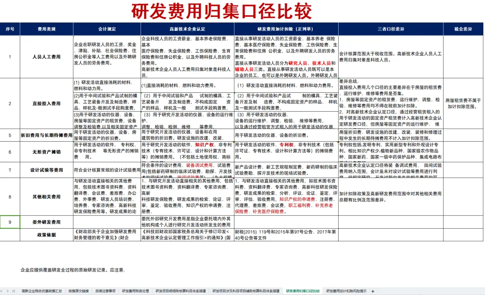Click the 折旧费用与长期待摊费用 cell
Screen dimensions: 485x295
(47, 135)
